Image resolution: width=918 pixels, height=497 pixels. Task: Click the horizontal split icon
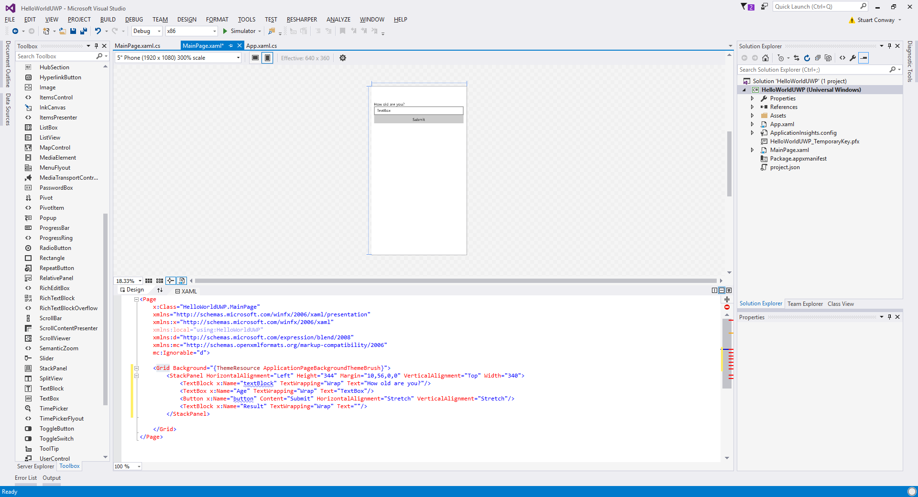(x=721, y=290)
